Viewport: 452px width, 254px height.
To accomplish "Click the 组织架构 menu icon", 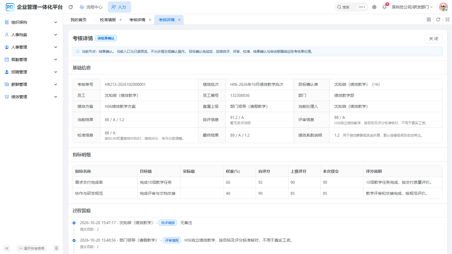I will [x=7, y=22].
